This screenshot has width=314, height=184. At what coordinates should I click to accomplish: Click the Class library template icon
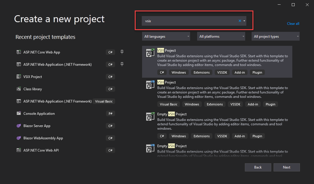(x=19, y=89)
